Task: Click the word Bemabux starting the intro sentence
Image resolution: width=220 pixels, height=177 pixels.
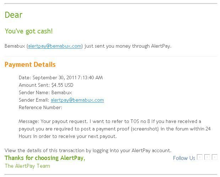Action: [15, 46]
